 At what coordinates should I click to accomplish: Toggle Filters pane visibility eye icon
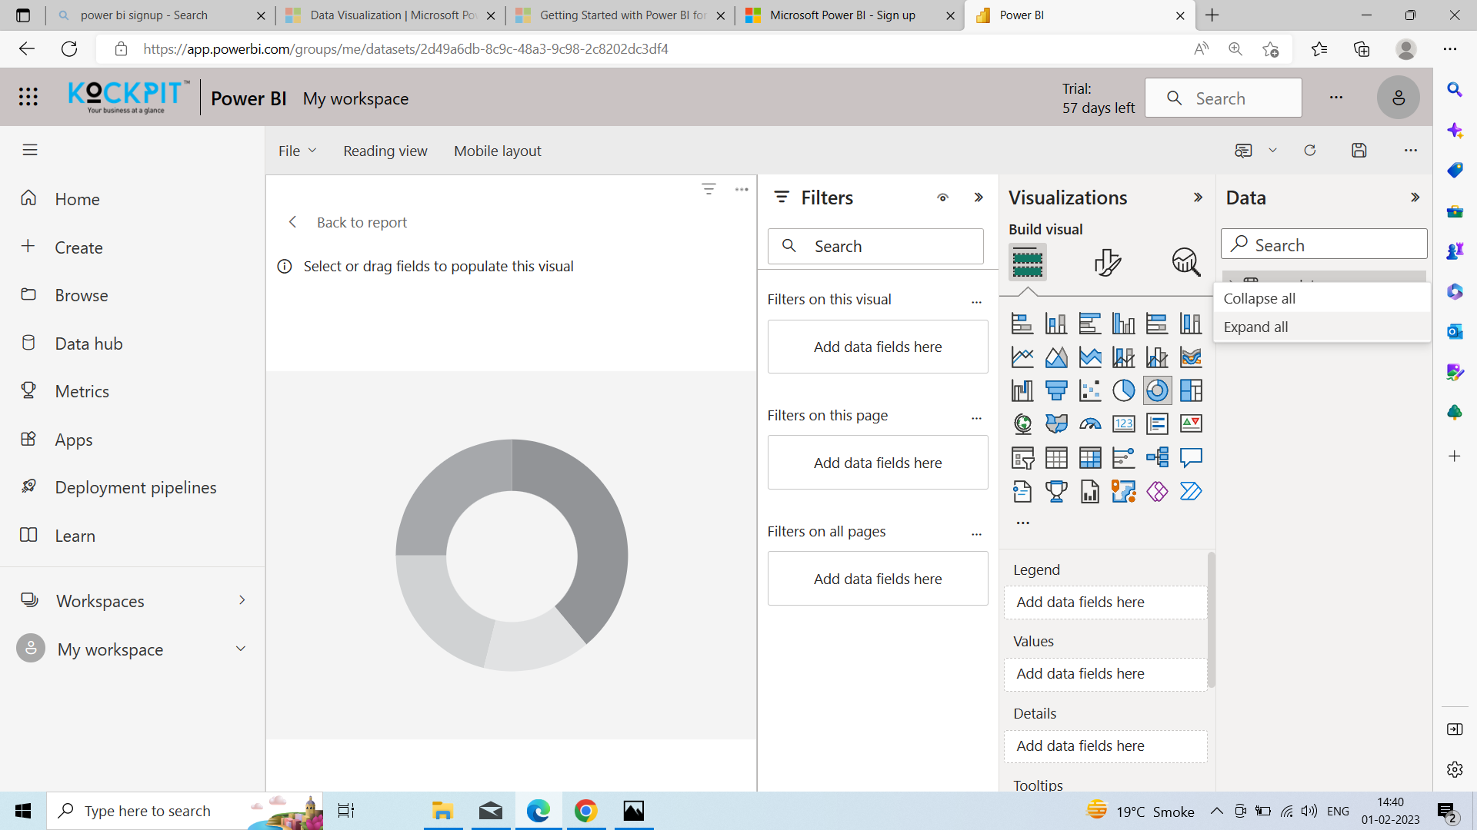(x=942, y=198)
